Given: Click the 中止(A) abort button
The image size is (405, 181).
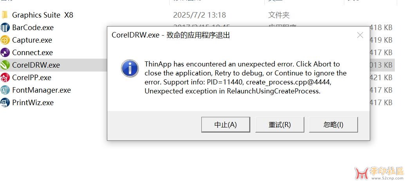Looking at the screenshot, I should 226,125.
